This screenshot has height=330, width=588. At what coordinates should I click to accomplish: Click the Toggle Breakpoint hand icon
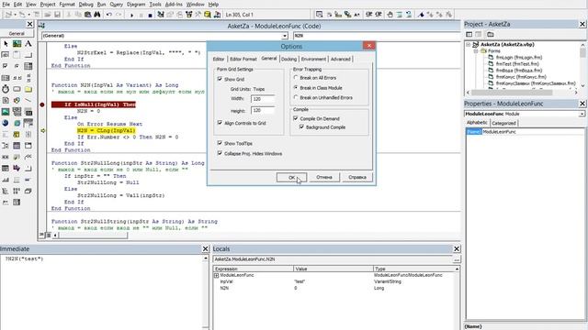390,15
